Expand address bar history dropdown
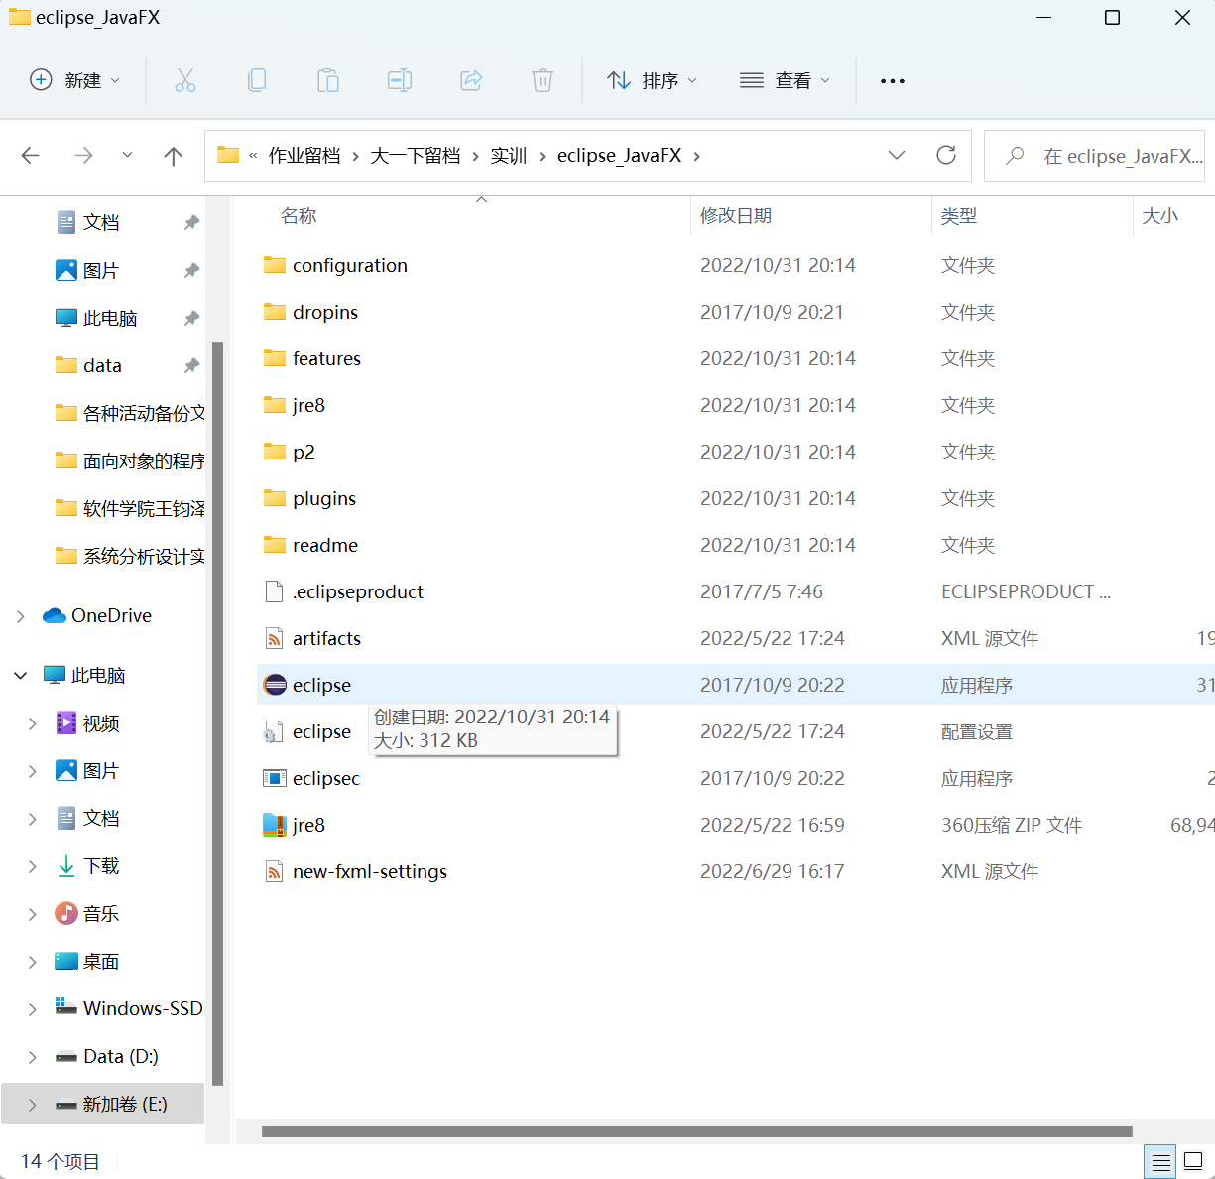Image resolution: width=1215 pixels, height=1179 pixels. click(x=897, y=155)
